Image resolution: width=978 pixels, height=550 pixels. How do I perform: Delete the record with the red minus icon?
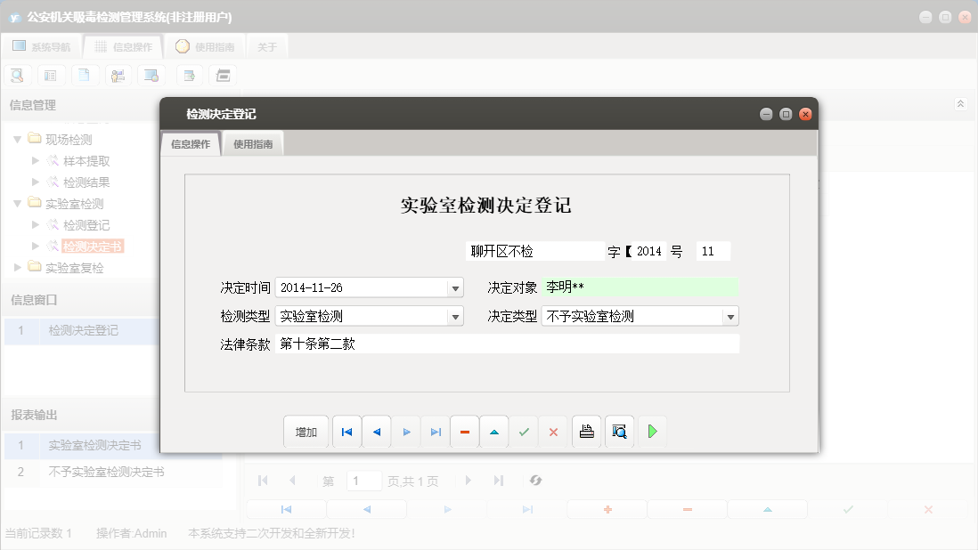[x=464, y=431]
